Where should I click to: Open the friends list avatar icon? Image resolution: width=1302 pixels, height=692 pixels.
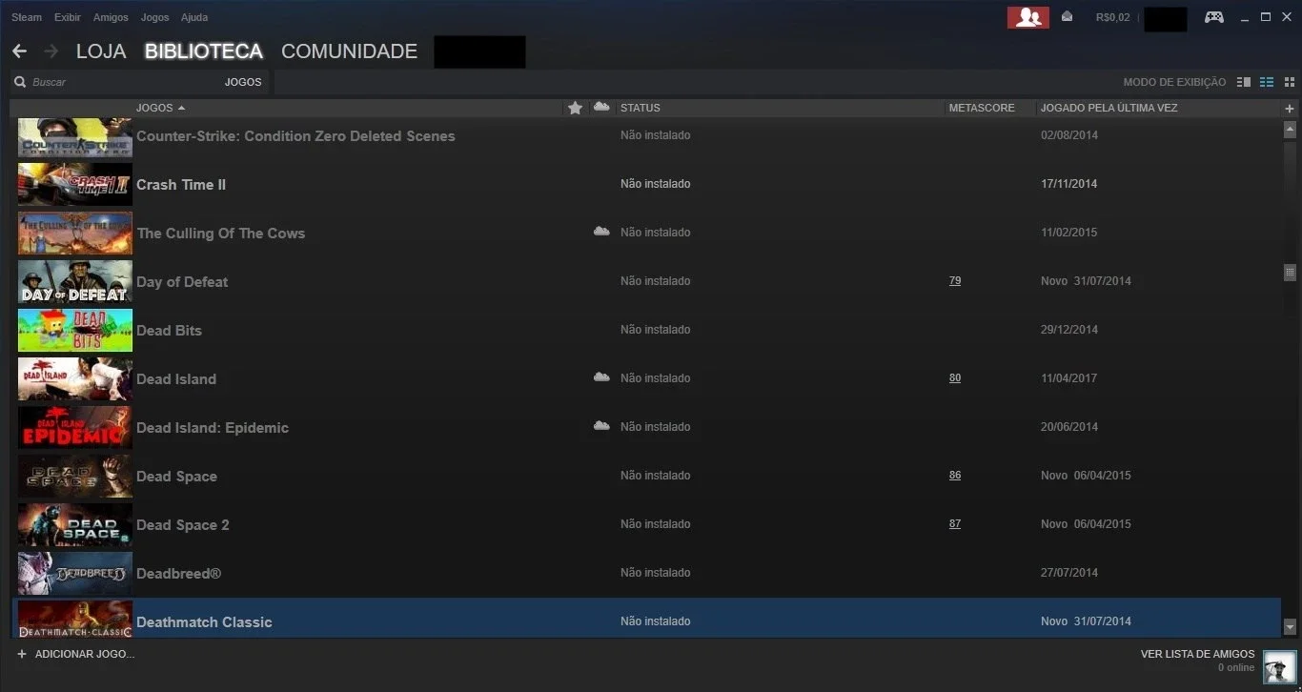tap(1279, 667)
